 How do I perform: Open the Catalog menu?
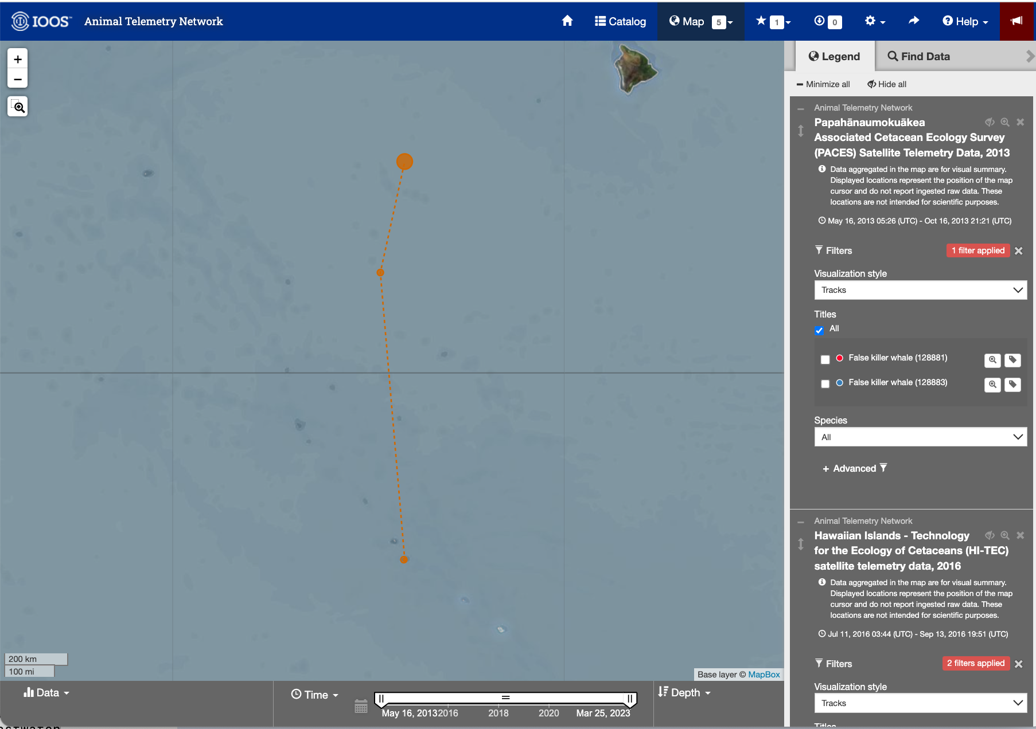pos(620,21)
